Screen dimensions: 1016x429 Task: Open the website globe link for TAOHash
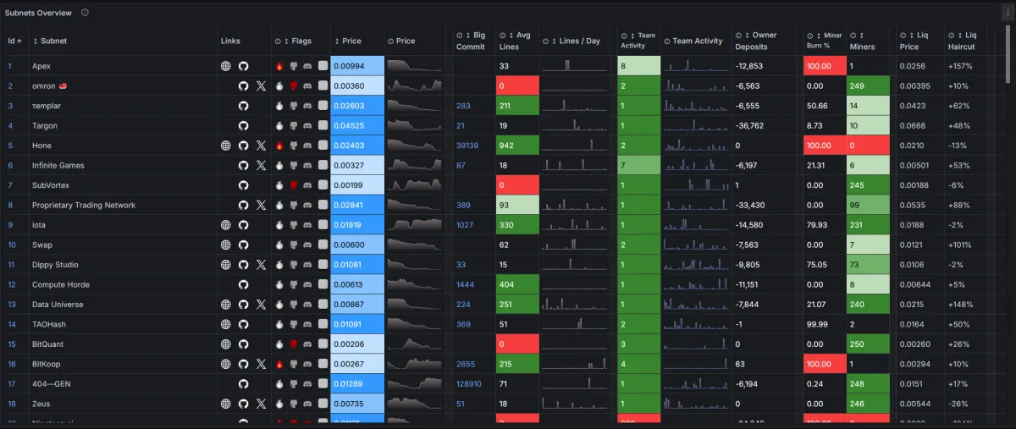point(225,324)
